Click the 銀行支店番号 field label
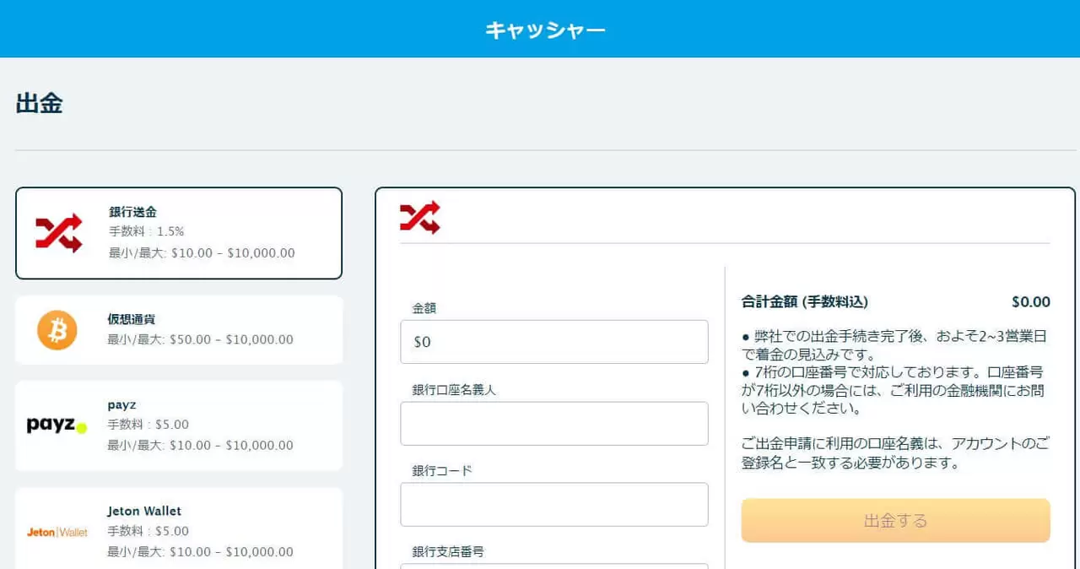 point(448,552)
